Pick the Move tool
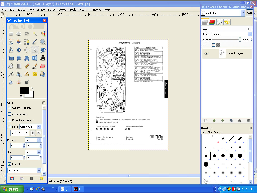Image resolution: width=257 pixels, height=193 pixels. coord(19,50)
